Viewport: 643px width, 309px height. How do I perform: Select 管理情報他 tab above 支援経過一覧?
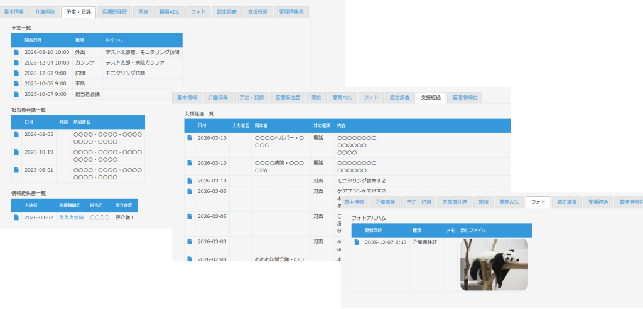pyautogui.click(x=465, y=98)
